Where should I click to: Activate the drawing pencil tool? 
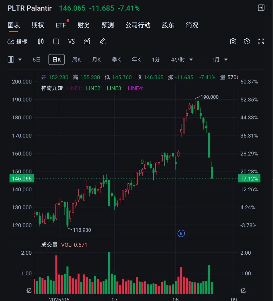[103, 41]
